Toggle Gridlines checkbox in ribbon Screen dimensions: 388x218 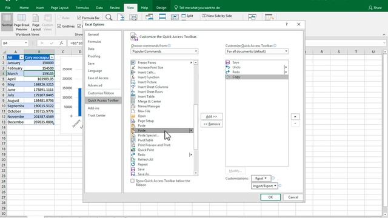pos(59,26)
